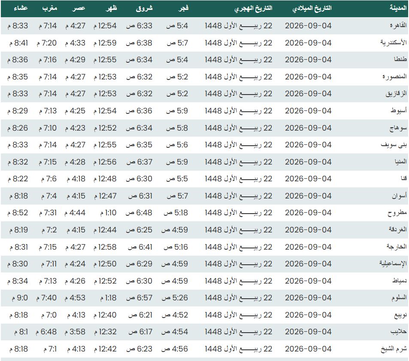
Task: Select the قنا city cell
Action: pyautogui.click(x=404, y=178)
